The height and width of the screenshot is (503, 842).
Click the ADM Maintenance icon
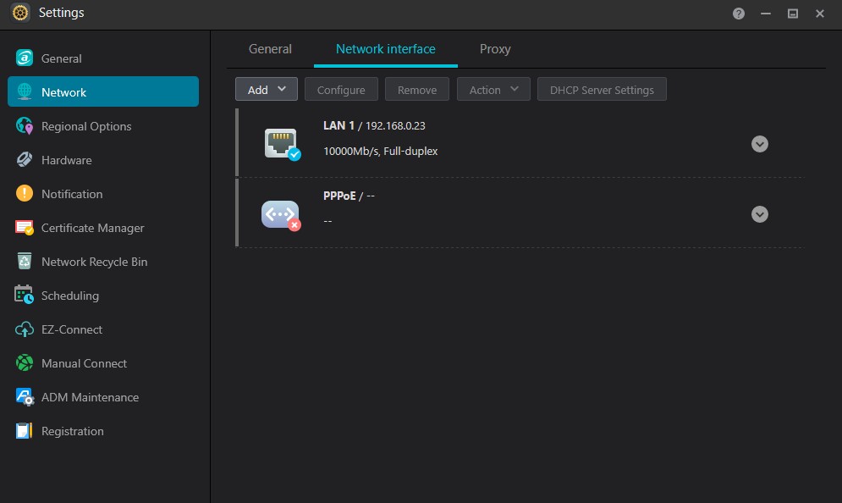pyautogui.click(x=25, y=397)
